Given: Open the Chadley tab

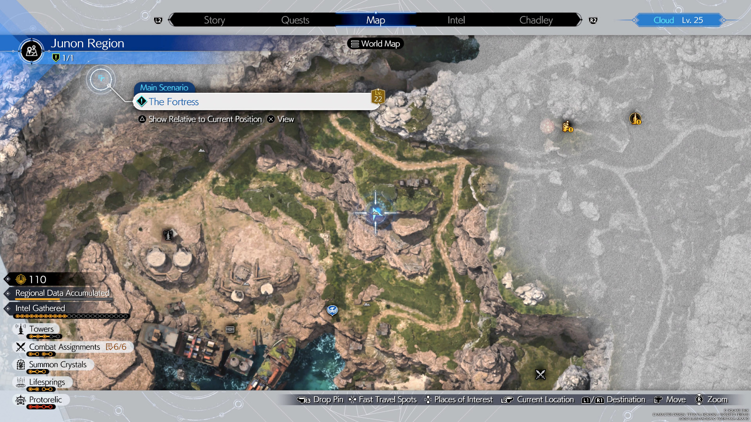Looking at the screenshot, I should tap(536, 20).
